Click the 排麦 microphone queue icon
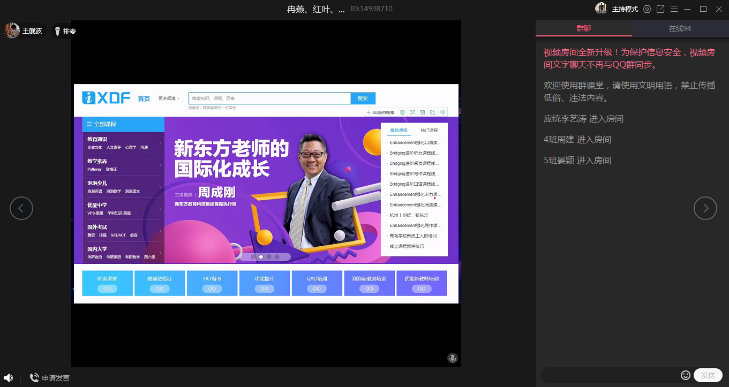The image size is (729, 387). 57,32
